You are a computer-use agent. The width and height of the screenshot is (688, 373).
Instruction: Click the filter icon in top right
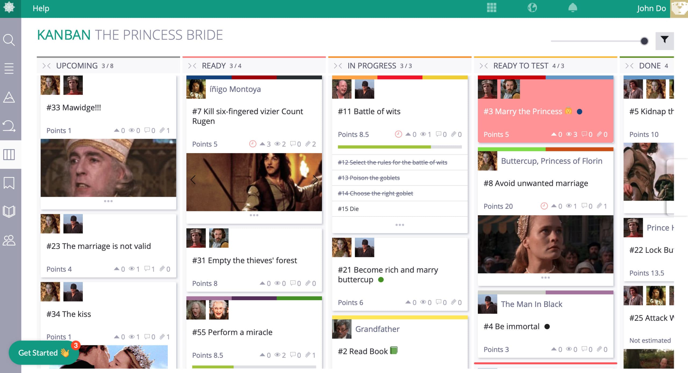coord(665,41)
